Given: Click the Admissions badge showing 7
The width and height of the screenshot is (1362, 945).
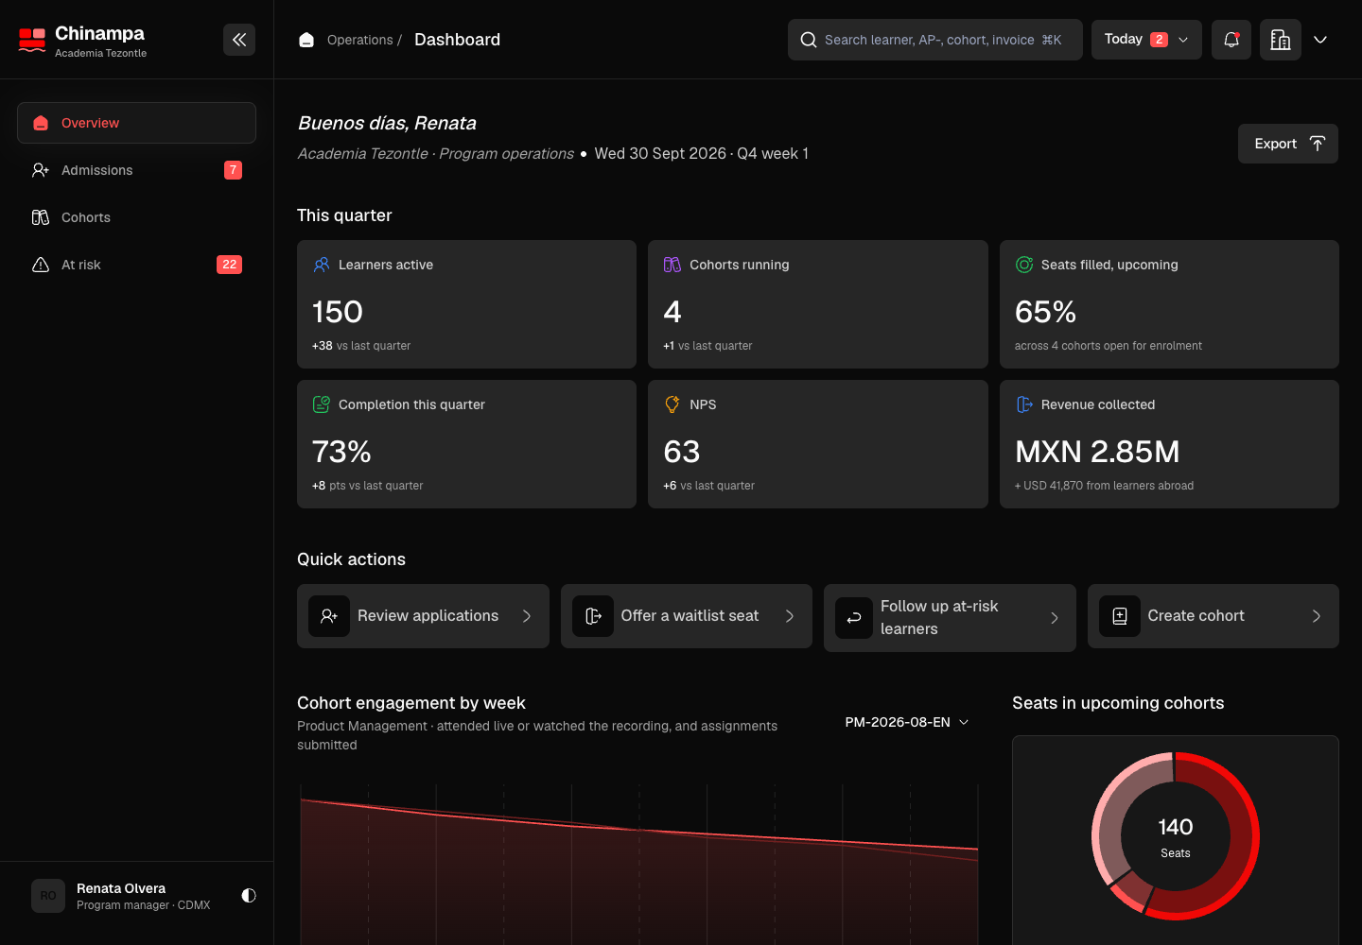Looking at the screenshot, I should coord(233,170).
